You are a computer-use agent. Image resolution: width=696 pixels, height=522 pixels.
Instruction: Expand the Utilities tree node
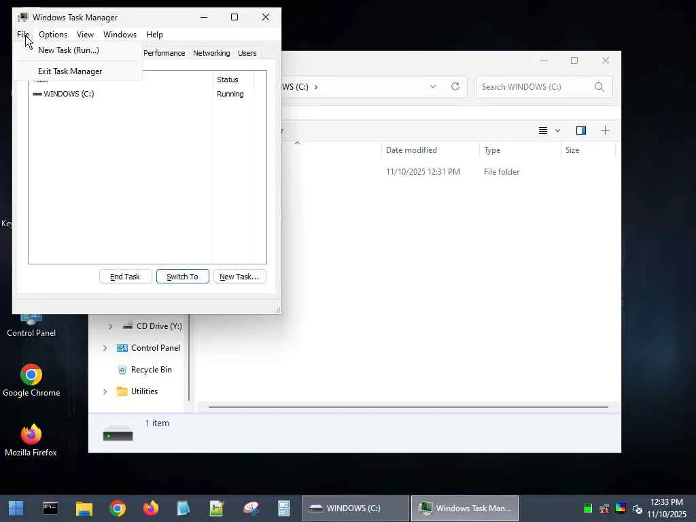click(105, 391)
